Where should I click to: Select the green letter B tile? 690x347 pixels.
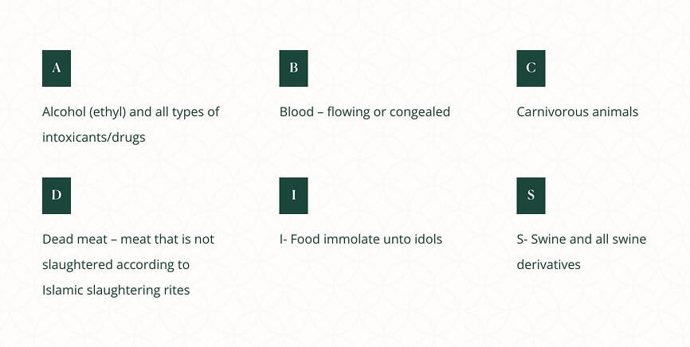point(293,68)
